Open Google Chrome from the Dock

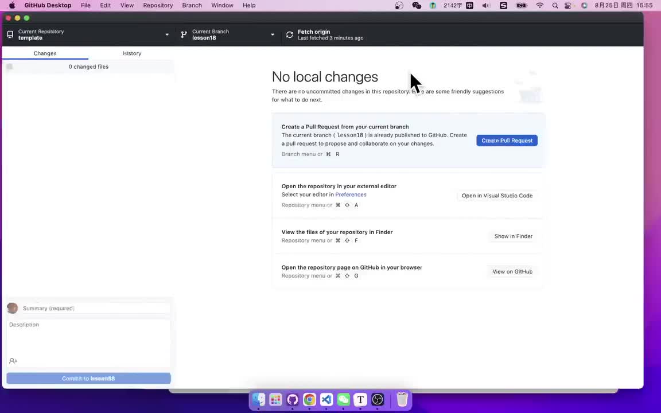tap(309, 399)
